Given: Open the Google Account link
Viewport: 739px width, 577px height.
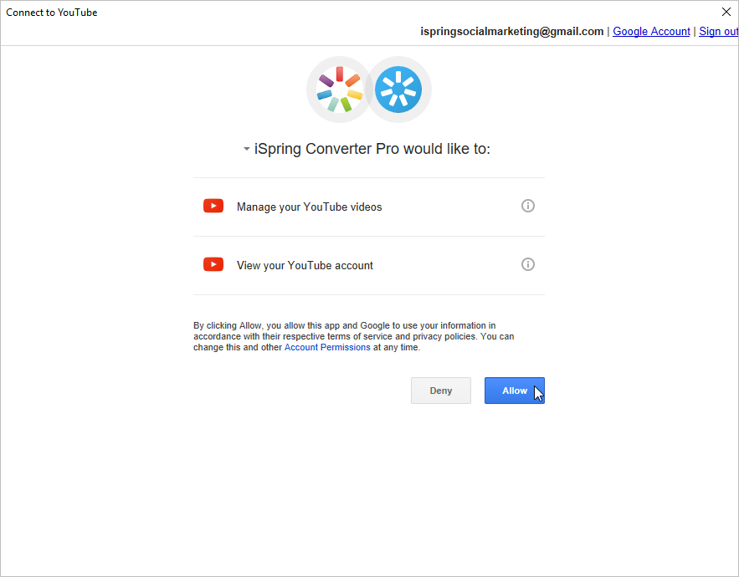Looking at the screenshot, I should [x=651, y=32].
